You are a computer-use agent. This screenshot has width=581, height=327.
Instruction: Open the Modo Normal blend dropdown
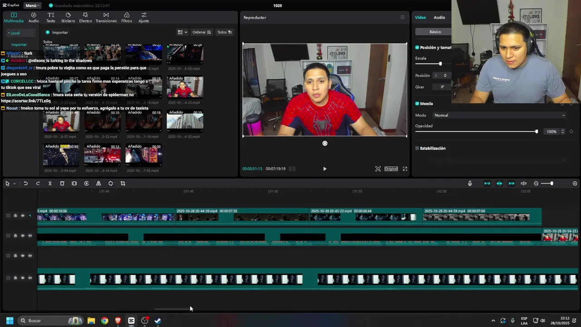click(x=499, y=115)
